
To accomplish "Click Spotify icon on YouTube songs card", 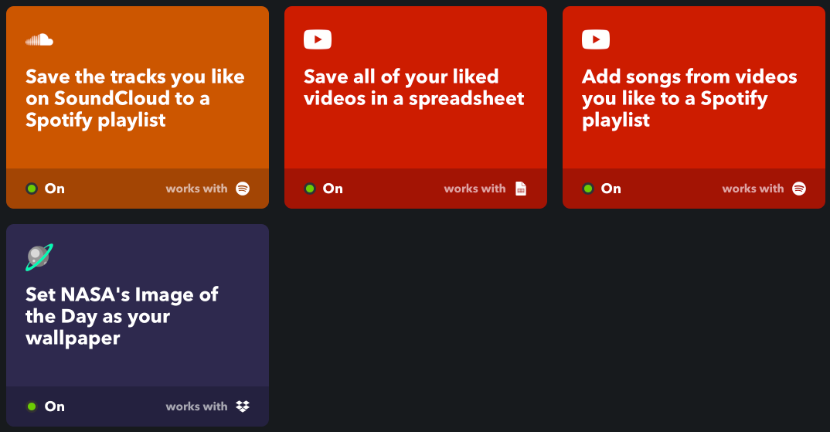I will (x=799, y=189).
